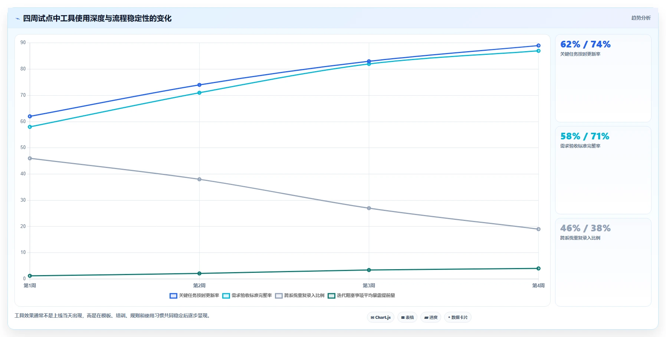Select the 第2周 point on the green 迭代阻塞 line
666x337 pixels.
pos(199,274)
